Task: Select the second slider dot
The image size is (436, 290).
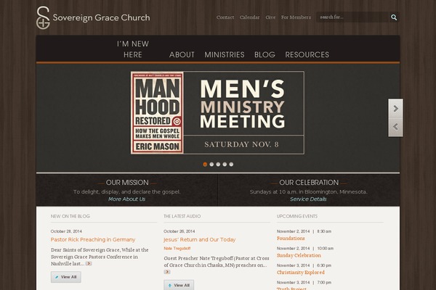Action: tap(211, 165)
